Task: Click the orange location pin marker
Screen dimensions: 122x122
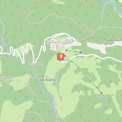Action: coord(61,56)
